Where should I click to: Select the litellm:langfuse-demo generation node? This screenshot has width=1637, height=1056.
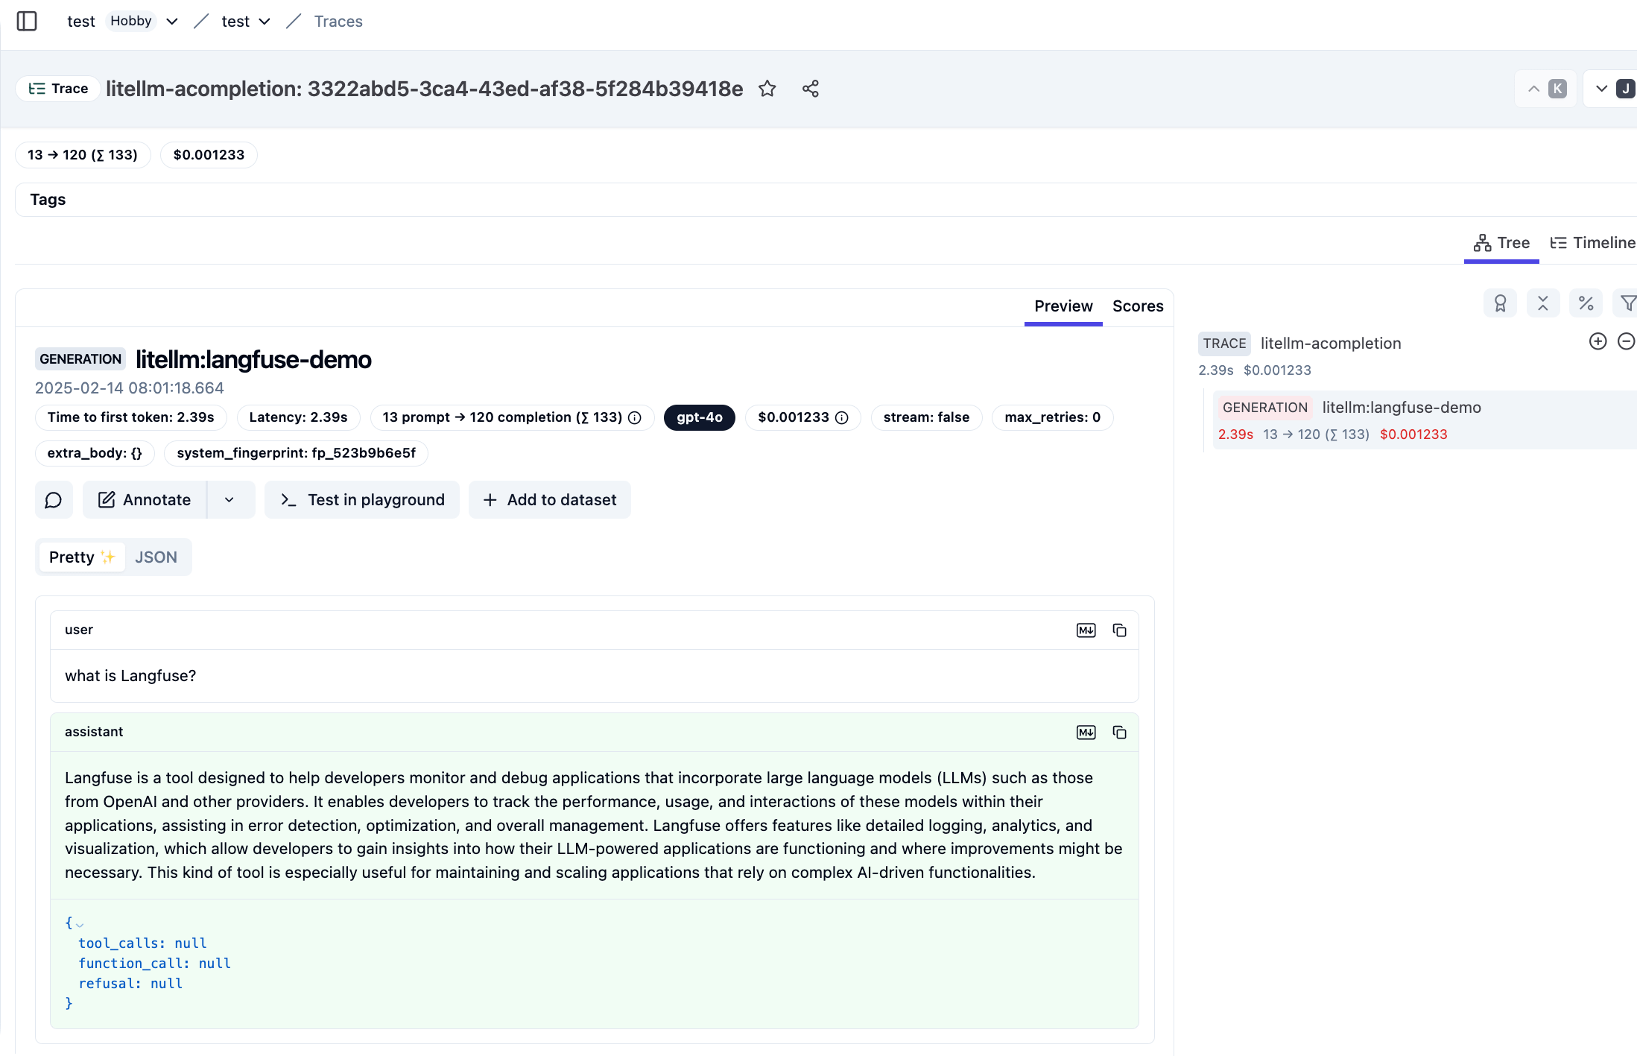pyautogui.click(x=1401, y=408)
